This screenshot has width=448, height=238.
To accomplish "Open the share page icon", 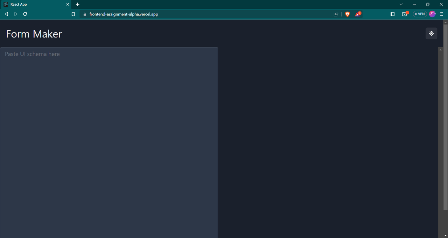I will coord(336,14).
